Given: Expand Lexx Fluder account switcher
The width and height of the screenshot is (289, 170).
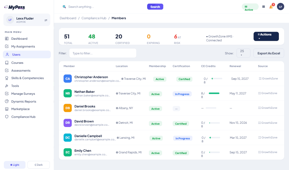Looking at the screenshot, I should [27, 20].
